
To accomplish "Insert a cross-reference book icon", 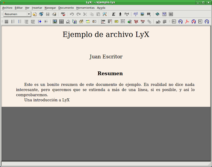I will (75, 21).
